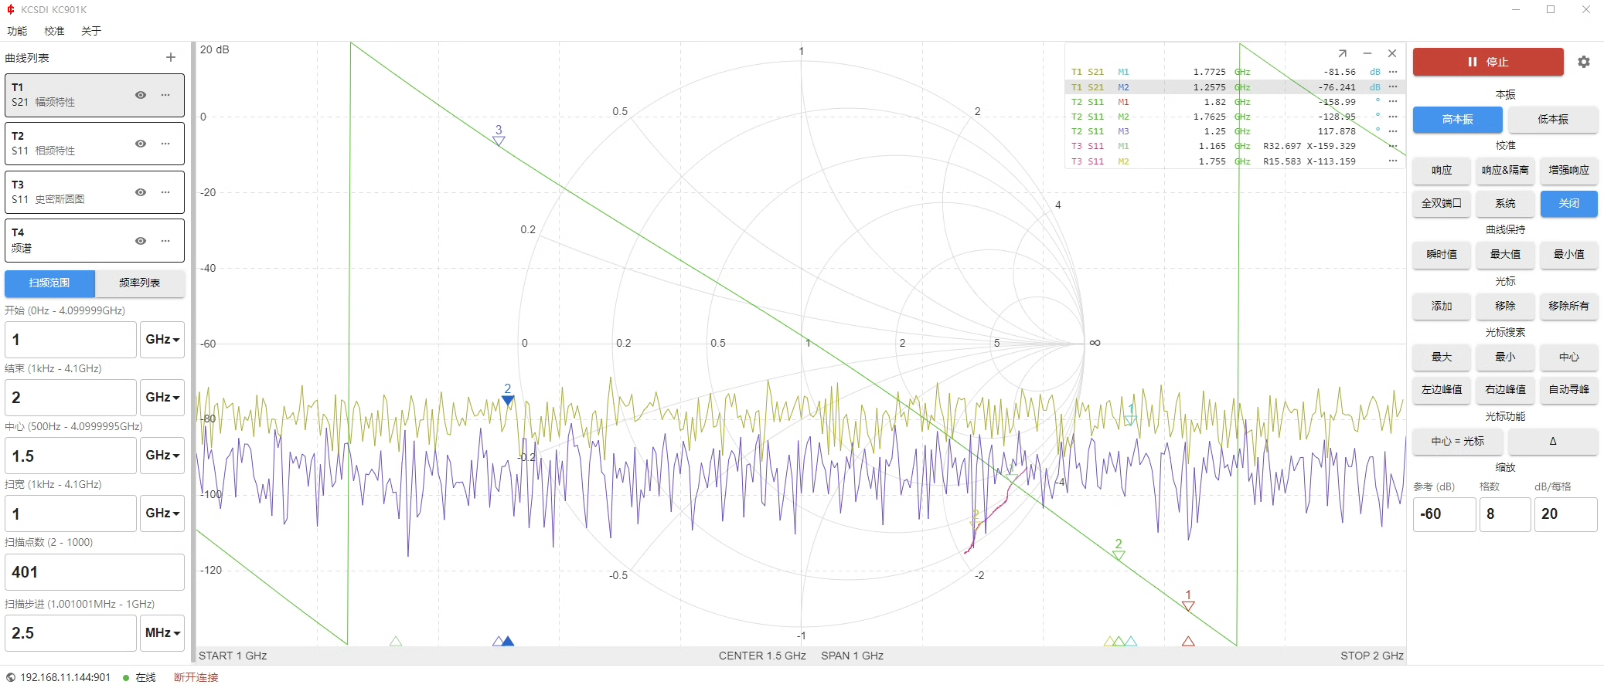This screenshot has height=688, width=1604.
Task: Hide the T1 S21 curve
Action: [141, 95]
